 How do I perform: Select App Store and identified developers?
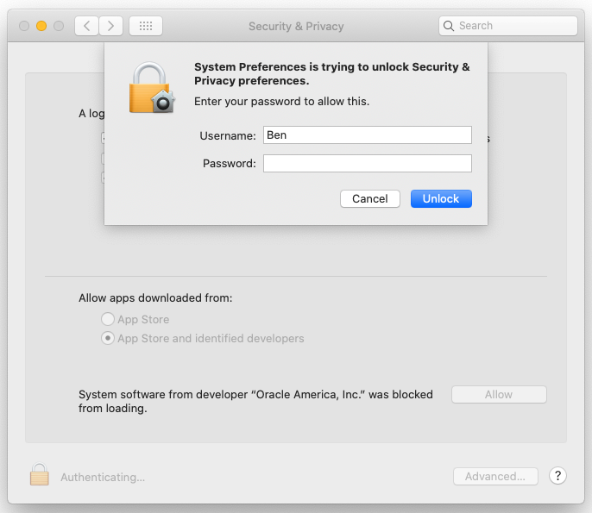(108, 339)
